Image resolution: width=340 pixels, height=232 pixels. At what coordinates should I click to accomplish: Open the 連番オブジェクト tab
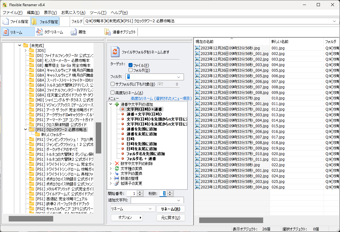point(120,32)
